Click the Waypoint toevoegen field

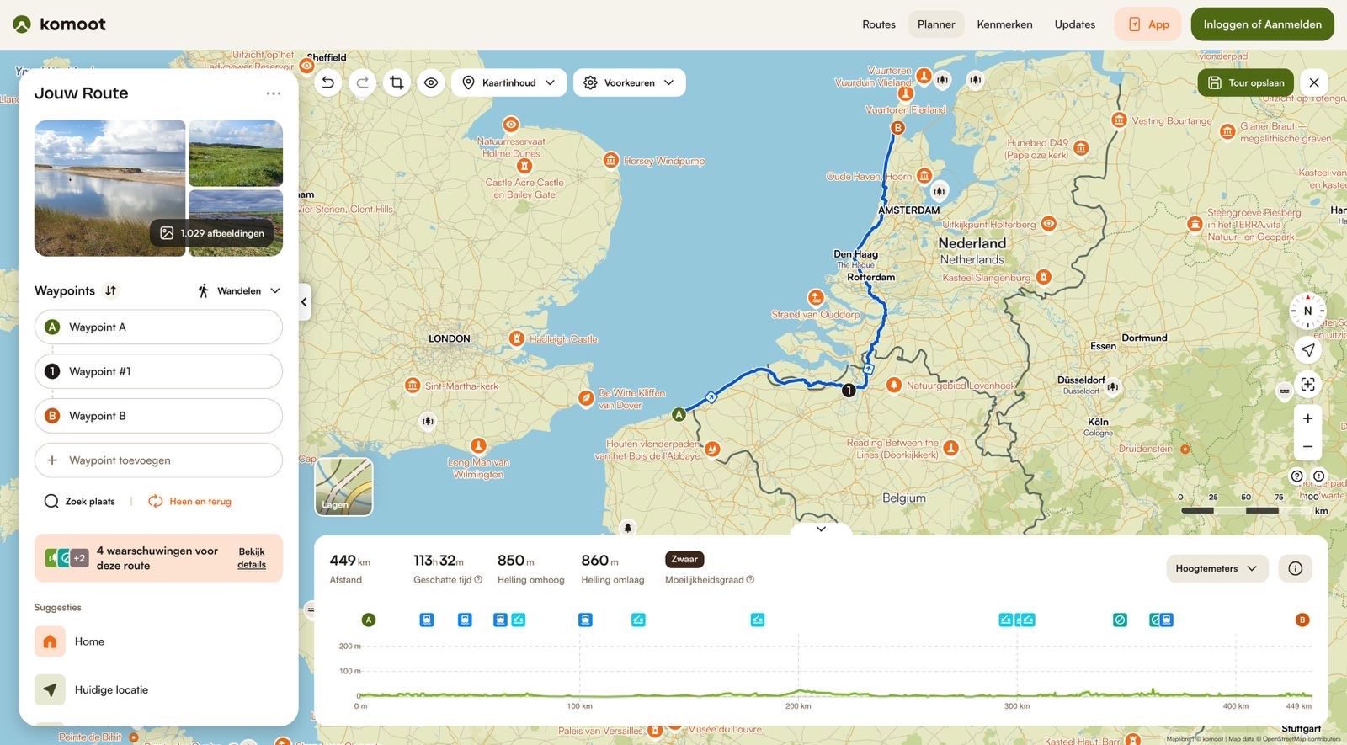[158, 460]
